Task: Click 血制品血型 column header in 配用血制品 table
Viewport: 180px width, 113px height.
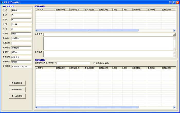Action: tap(91, 10)
